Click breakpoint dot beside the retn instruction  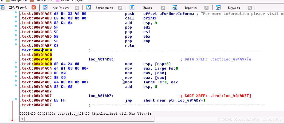point(16,44)
